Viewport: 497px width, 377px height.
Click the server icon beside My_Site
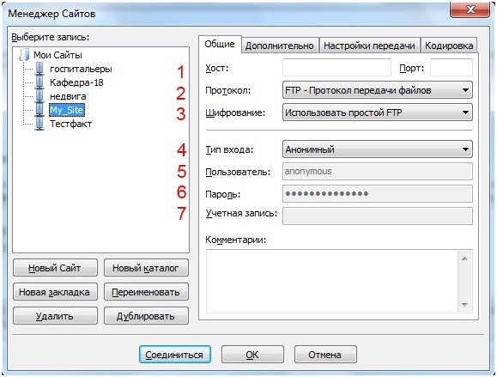[39, 110]
